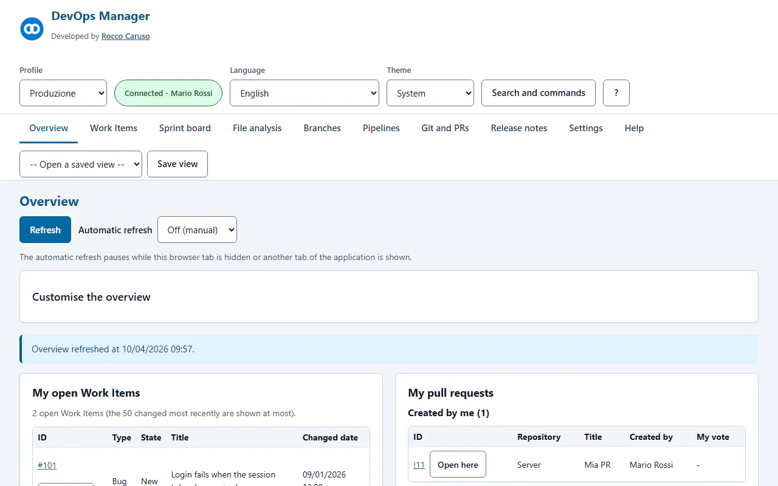Open pull request !11 link
Screen dimensions: 778x486
(x=419, y=465)
